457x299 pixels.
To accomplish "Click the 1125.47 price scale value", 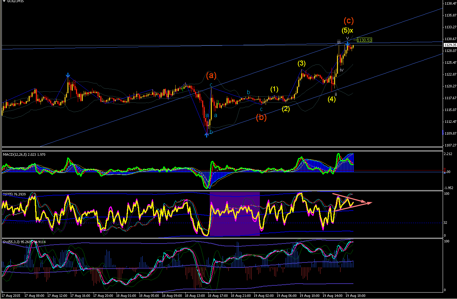I will pyautogui.click(x=450, y=63).
